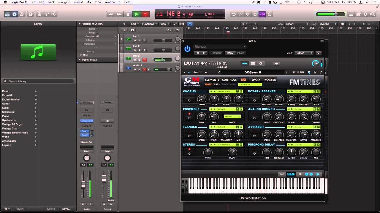Open UVI Workstation settings gear
Screen dimensions: 380x213
(261, 63)
